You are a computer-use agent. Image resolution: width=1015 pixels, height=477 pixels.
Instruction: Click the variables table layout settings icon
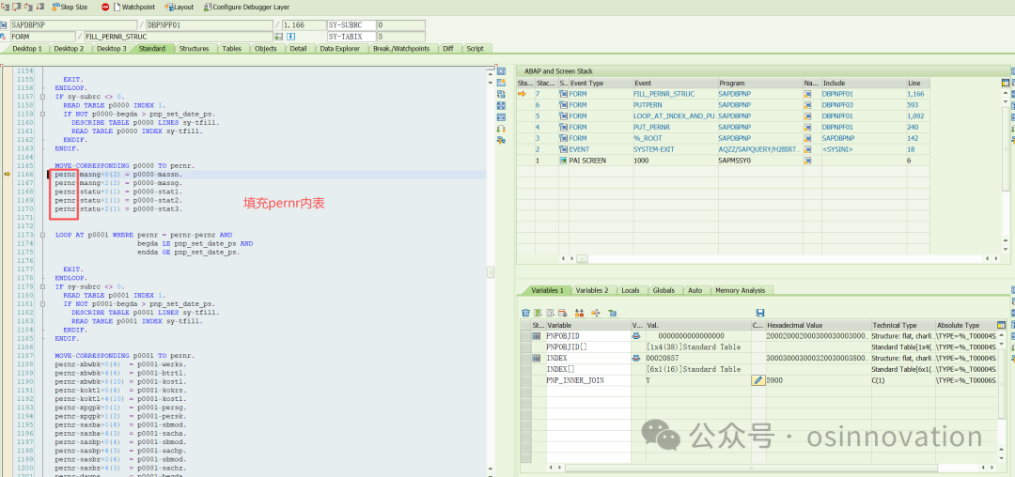click(x=1002, y=325)
